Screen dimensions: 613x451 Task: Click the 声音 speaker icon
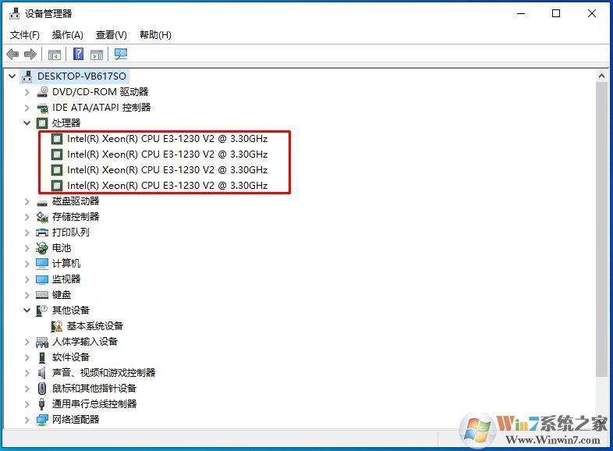42,373
